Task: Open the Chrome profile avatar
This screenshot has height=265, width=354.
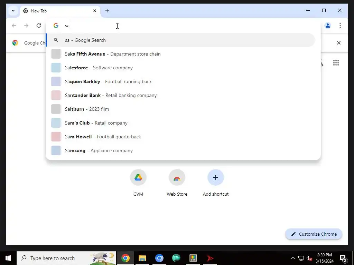Action: 328,26
